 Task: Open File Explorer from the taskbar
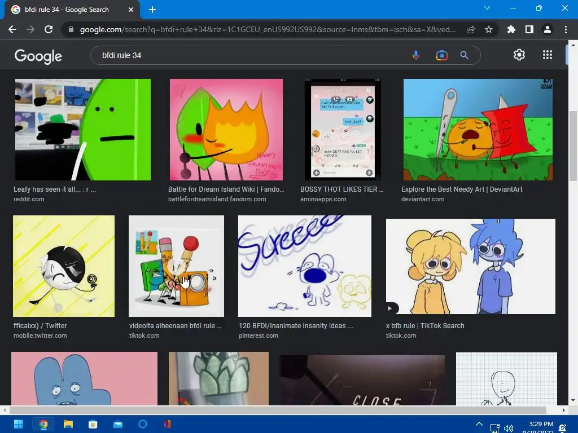click(x=68, y=425)
